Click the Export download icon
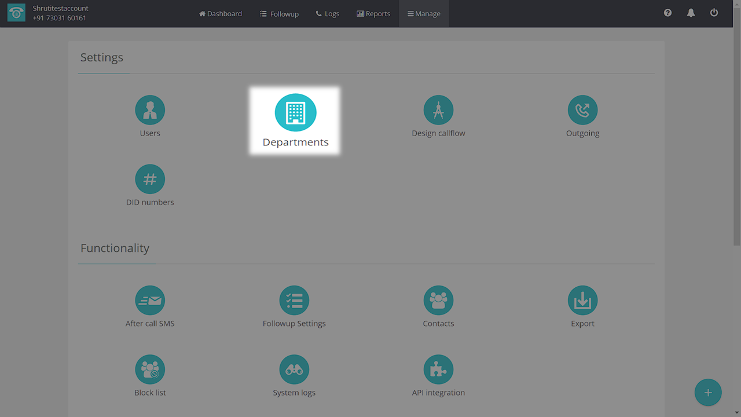Screen dimensions: 741x417 tap(582, 301)
